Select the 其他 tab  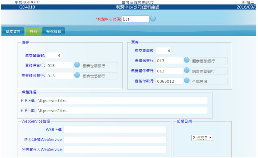click(33, 32)
